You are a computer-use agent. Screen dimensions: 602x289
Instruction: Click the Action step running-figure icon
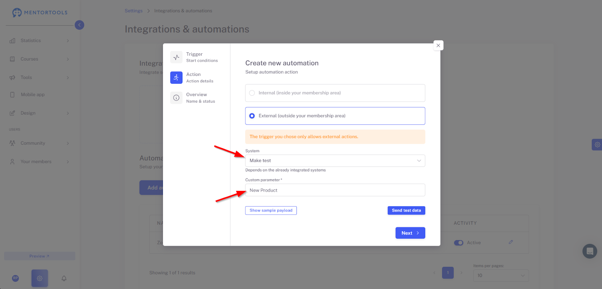point(176,77)
